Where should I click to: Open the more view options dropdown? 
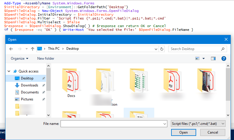click(x=203, y=59)
